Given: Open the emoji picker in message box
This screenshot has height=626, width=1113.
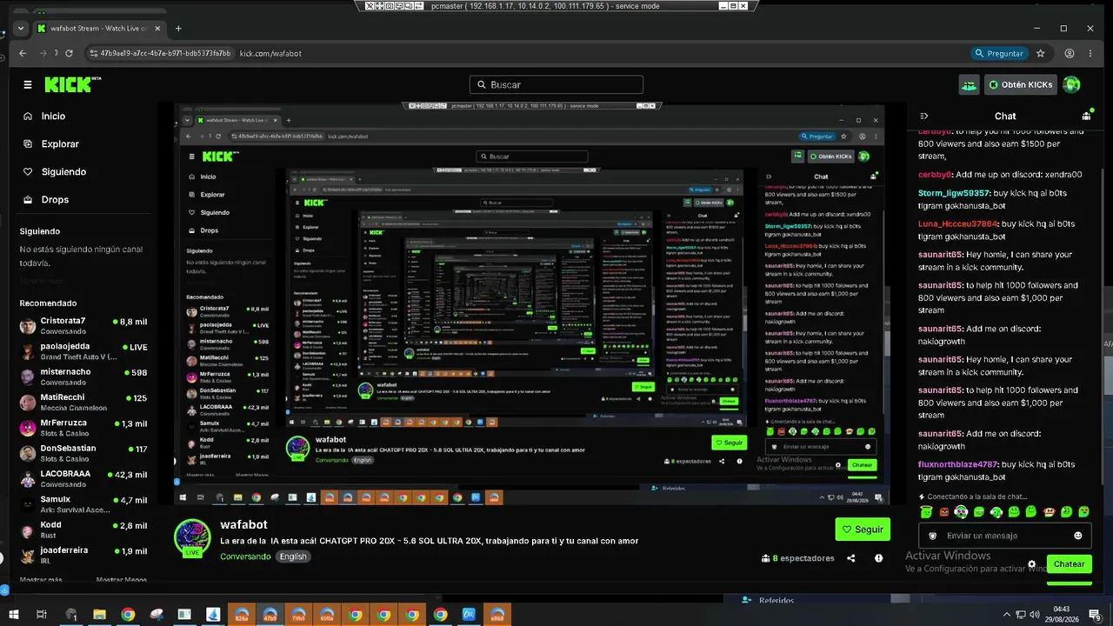Looking at the screenshot, I should click(1078, 536).
